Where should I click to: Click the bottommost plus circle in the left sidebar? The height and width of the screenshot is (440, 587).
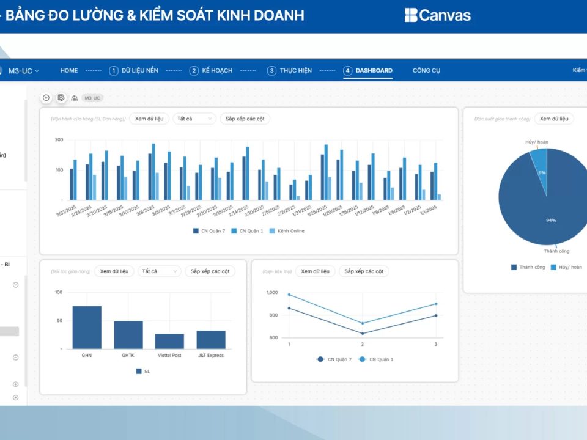click(16, 397)
